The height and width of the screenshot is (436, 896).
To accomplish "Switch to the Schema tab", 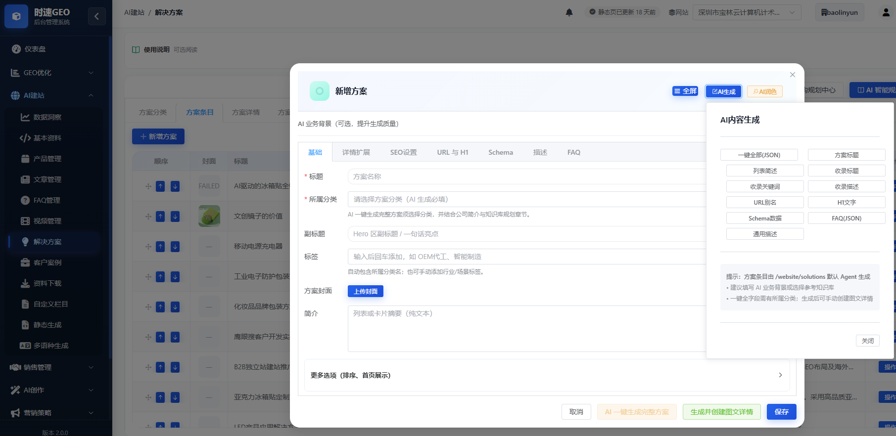I will (x=501, y=152).
